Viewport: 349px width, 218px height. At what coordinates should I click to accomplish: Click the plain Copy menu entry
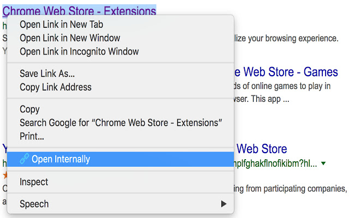click(29, 109)
